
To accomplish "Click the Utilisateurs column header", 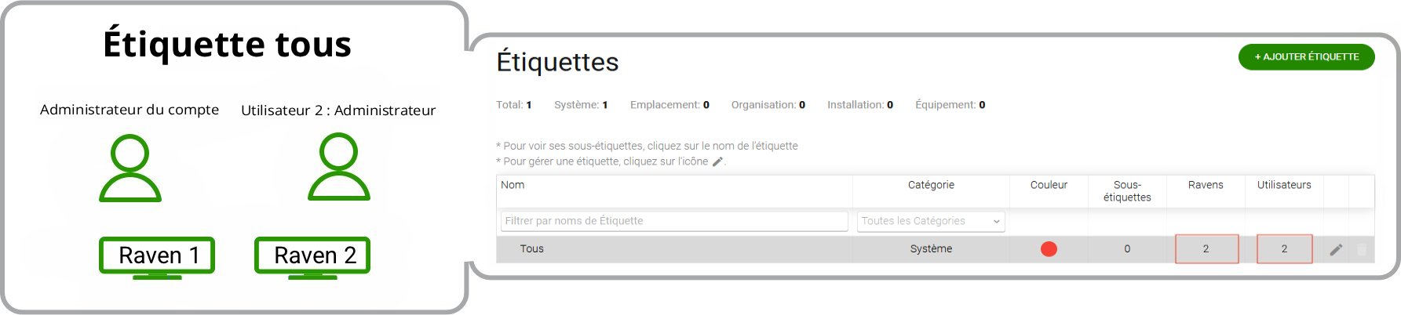I will (1284, 185).
